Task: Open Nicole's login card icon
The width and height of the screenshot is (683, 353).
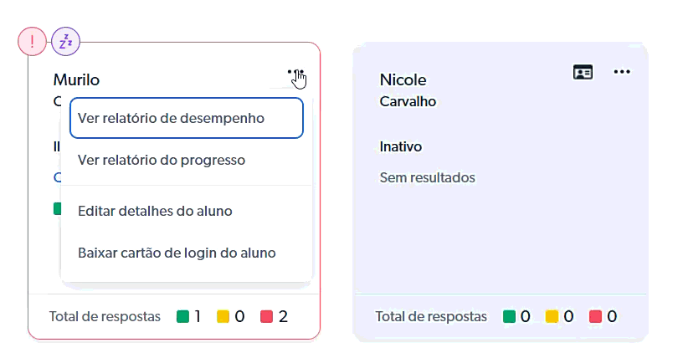Action: pyautogui.click(x=583, y=72)
